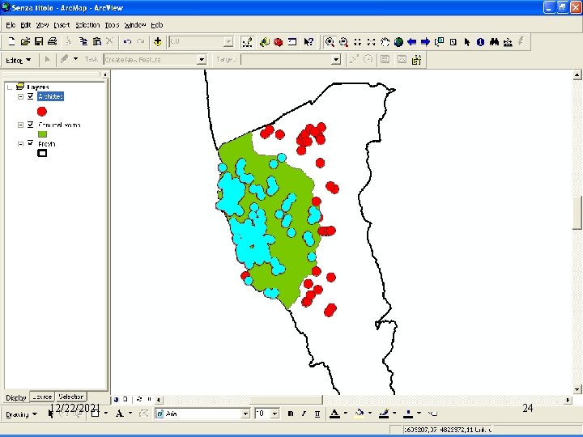Activate the What's This help pointer
583x437 pixels.
[x=309, y=41]
